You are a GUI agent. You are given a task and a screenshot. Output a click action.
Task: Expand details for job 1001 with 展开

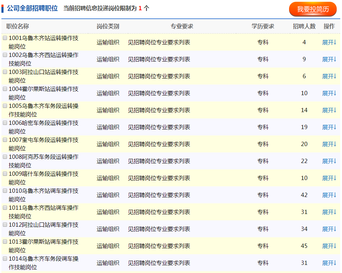coord(329,42)
